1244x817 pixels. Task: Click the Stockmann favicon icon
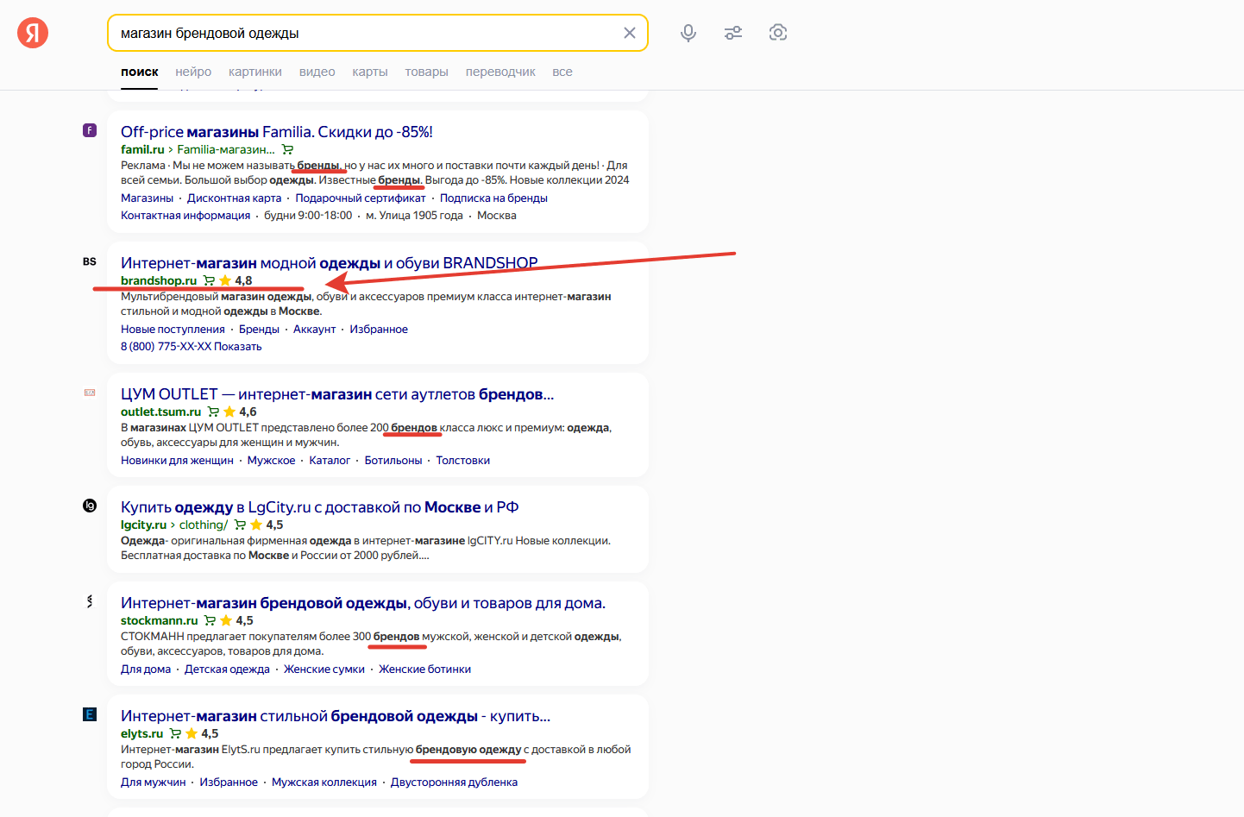90,601
